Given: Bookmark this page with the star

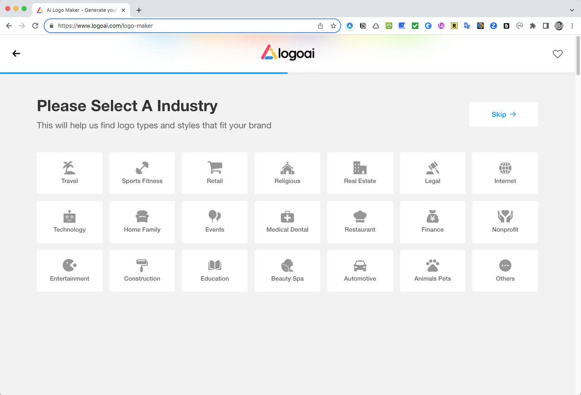Looking at the screenshot, I should tap(333, 26).
